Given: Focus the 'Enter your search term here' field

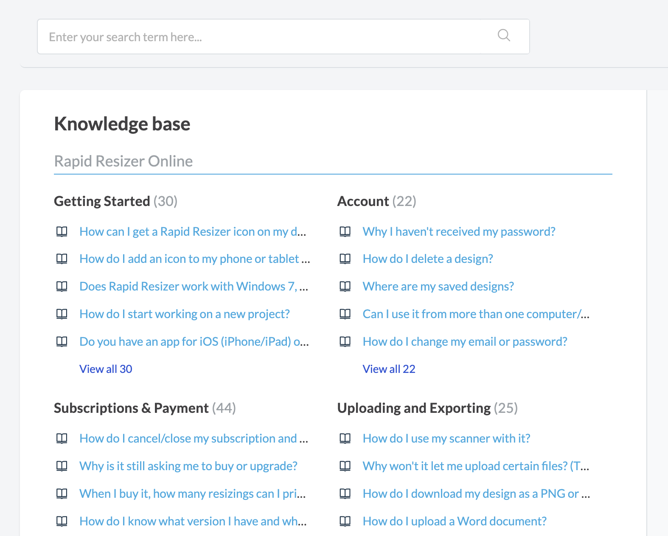Looking at the screenshot, I should pos(283,37).
